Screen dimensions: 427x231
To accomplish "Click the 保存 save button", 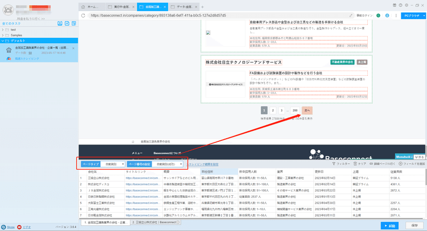I will (x=415, y=226).
